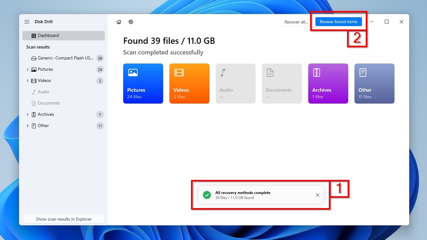Image resolution: width=427 pixels, height=240 pixels.
Task: Open the Other 11 files card
Action: [374, 84]
